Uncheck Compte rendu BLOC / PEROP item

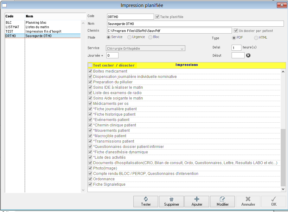point(90,173)
